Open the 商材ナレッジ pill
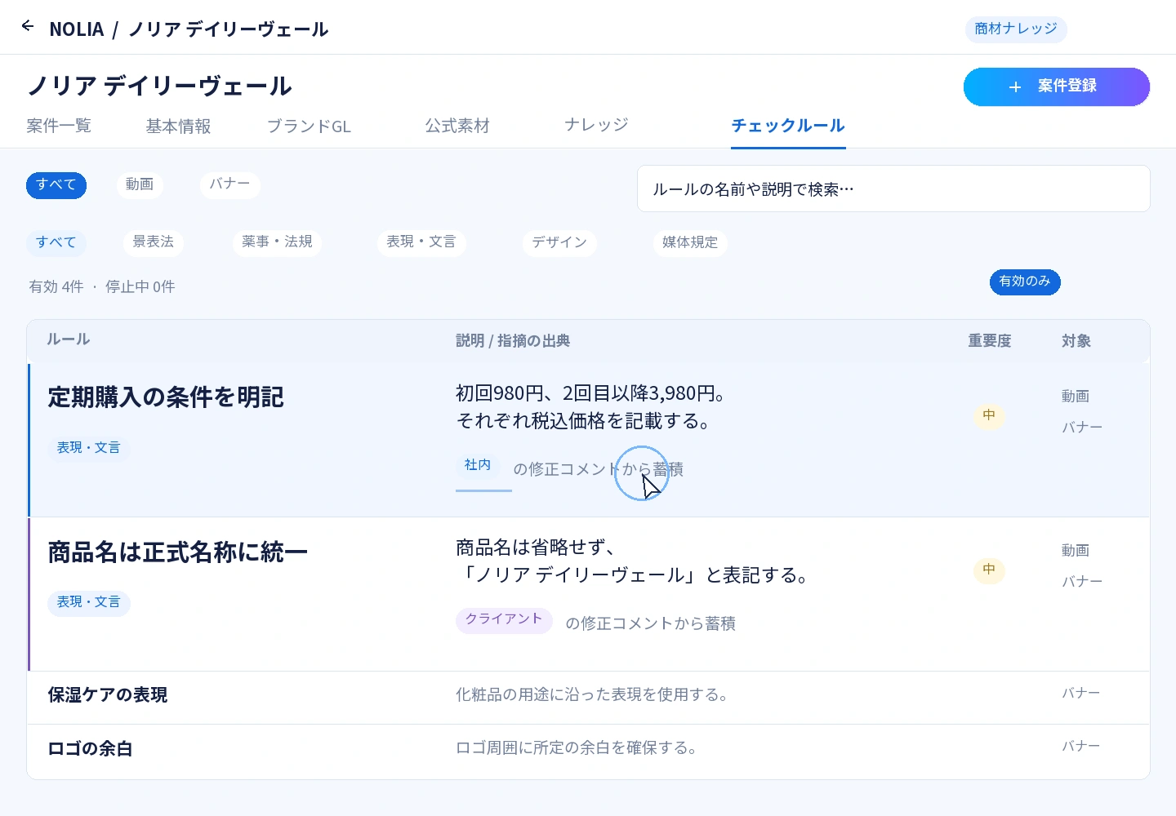 pyautogui.click(x=1016, y=29)
